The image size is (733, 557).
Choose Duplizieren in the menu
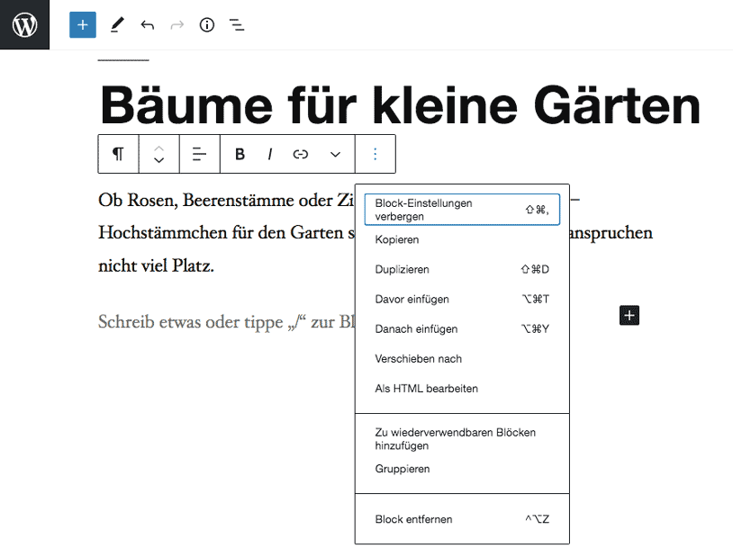(x=462, y=270)
